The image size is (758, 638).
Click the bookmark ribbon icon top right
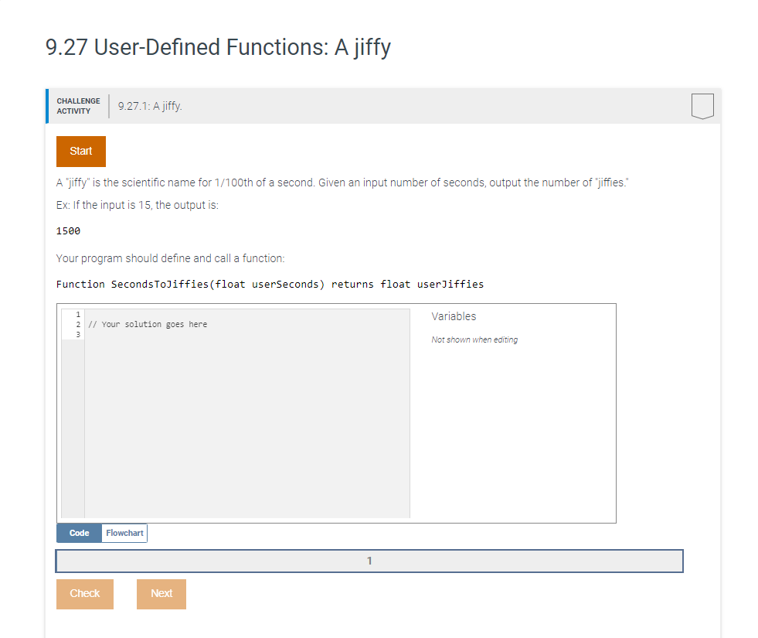click(x=702, y=107)
